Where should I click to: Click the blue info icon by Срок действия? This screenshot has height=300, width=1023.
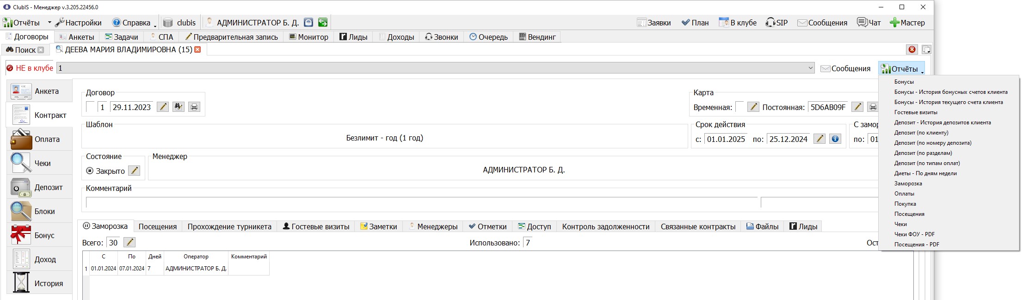click(x=835, y=139)
